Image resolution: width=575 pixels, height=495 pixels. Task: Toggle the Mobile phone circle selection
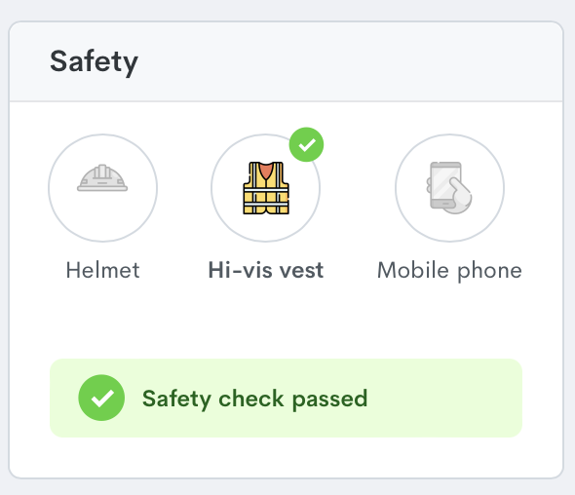[449, 188]
